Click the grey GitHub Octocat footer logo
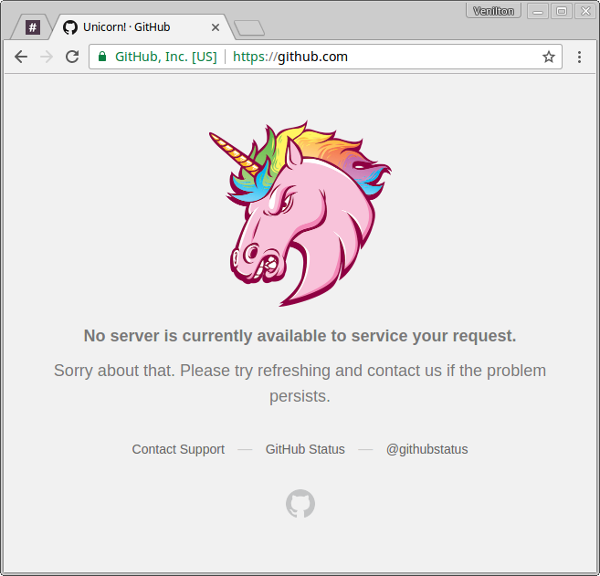This screenshot has height=576, width=600. click(x=300, y=503)
